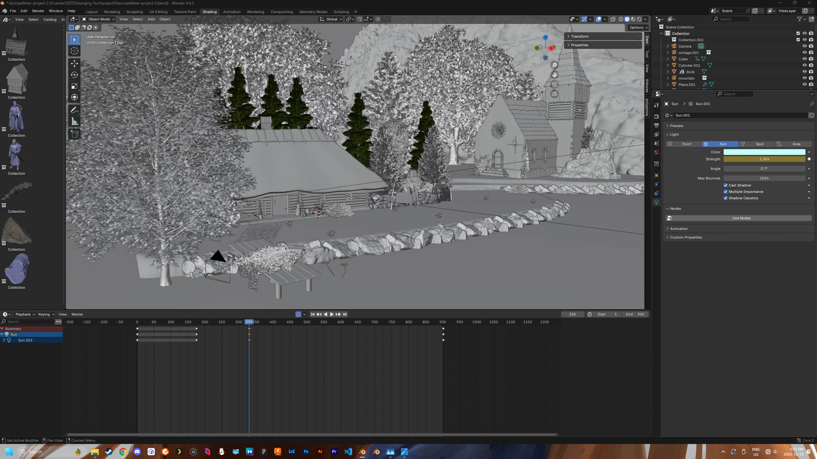Select the Scale tool

pyautogui.click(x=74, y=86)
